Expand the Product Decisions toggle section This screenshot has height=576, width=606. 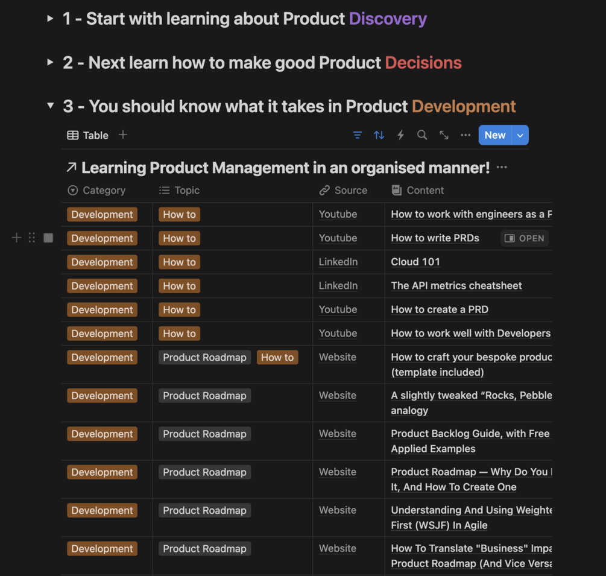pyautogui.click(x=51, y=62)
